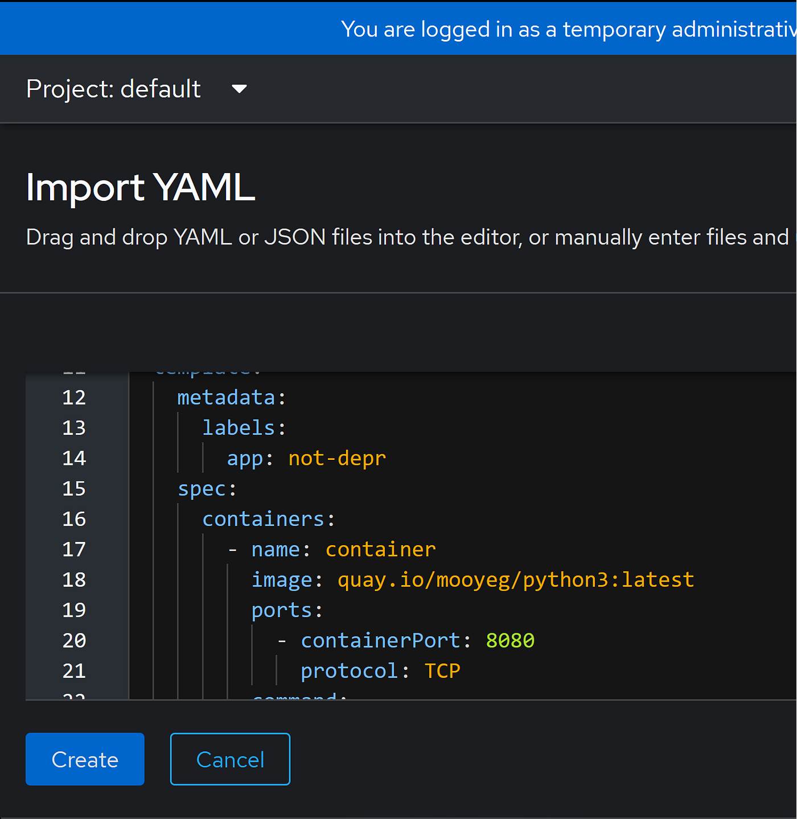The height and width of the screenshot is (819, 797).
Task: Place cursor on the metadata: key
Action: coord(232,397)
